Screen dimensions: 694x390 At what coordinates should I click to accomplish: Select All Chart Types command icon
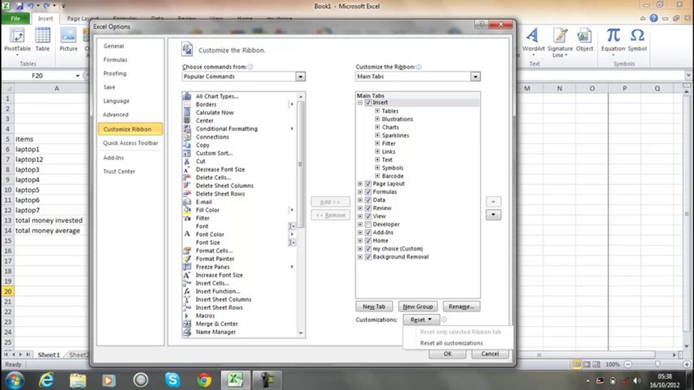point(187,96)
